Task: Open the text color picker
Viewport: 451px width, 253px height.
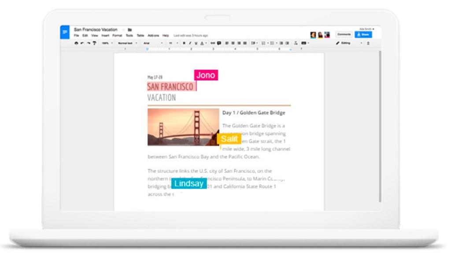Action: 202,43
